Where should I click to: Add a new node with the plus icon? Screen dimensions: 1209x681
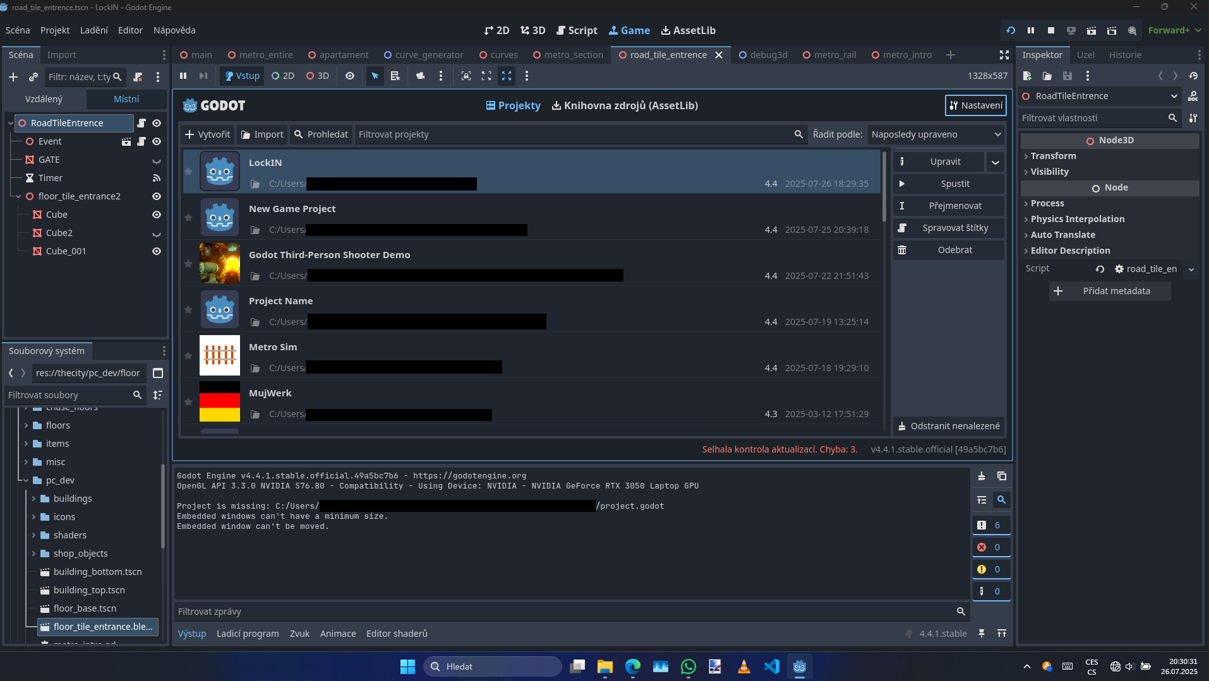pyautogui.click(x=13, y=77)
